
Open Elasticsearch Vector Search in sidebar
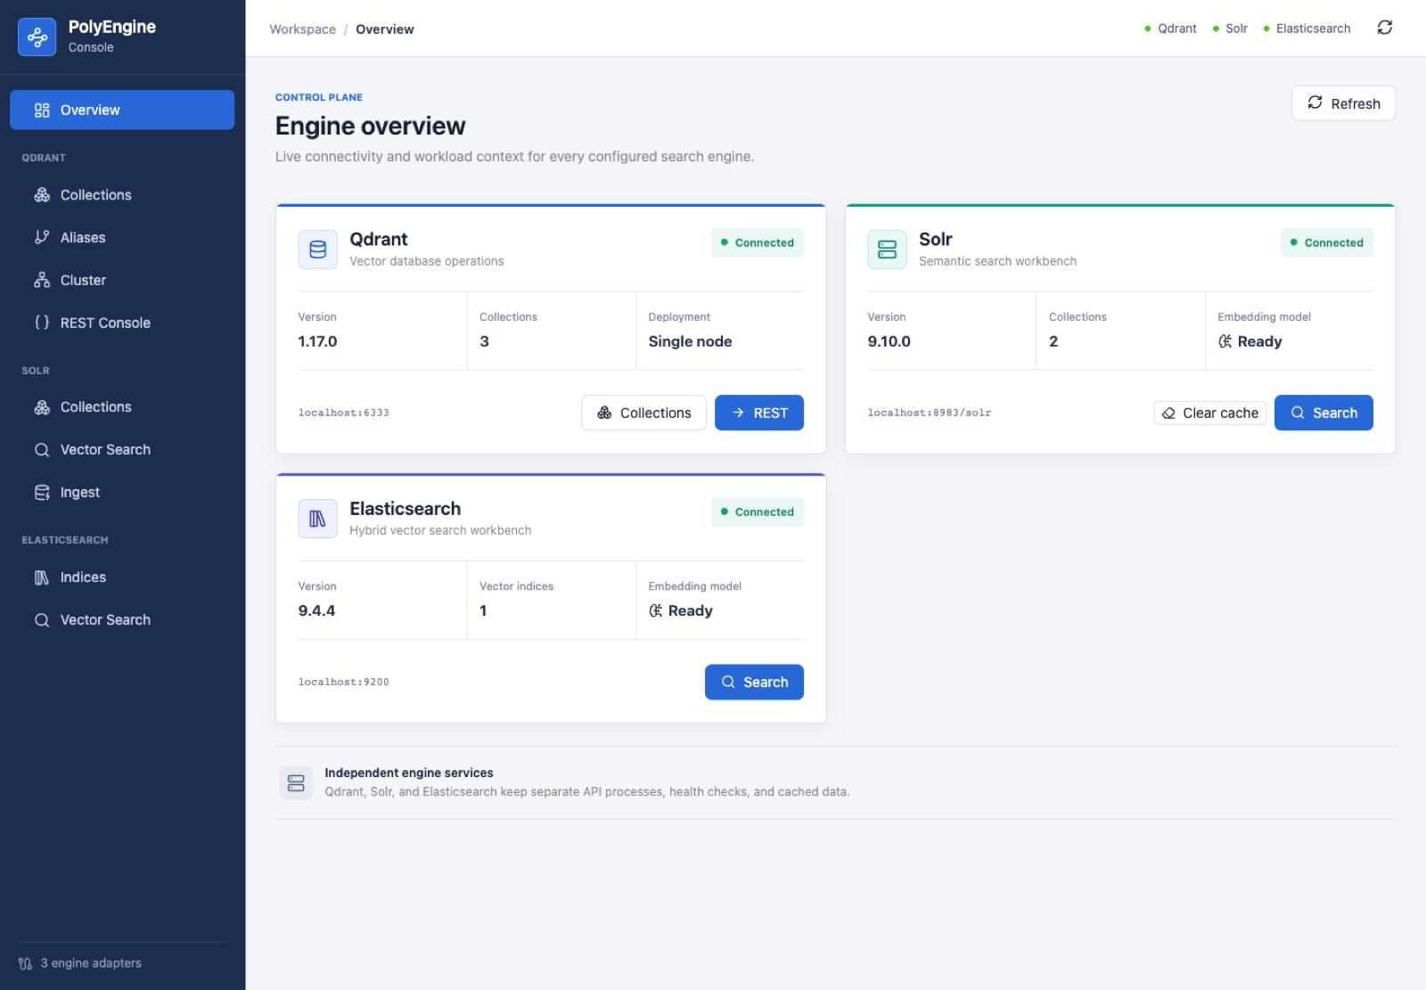122,620
